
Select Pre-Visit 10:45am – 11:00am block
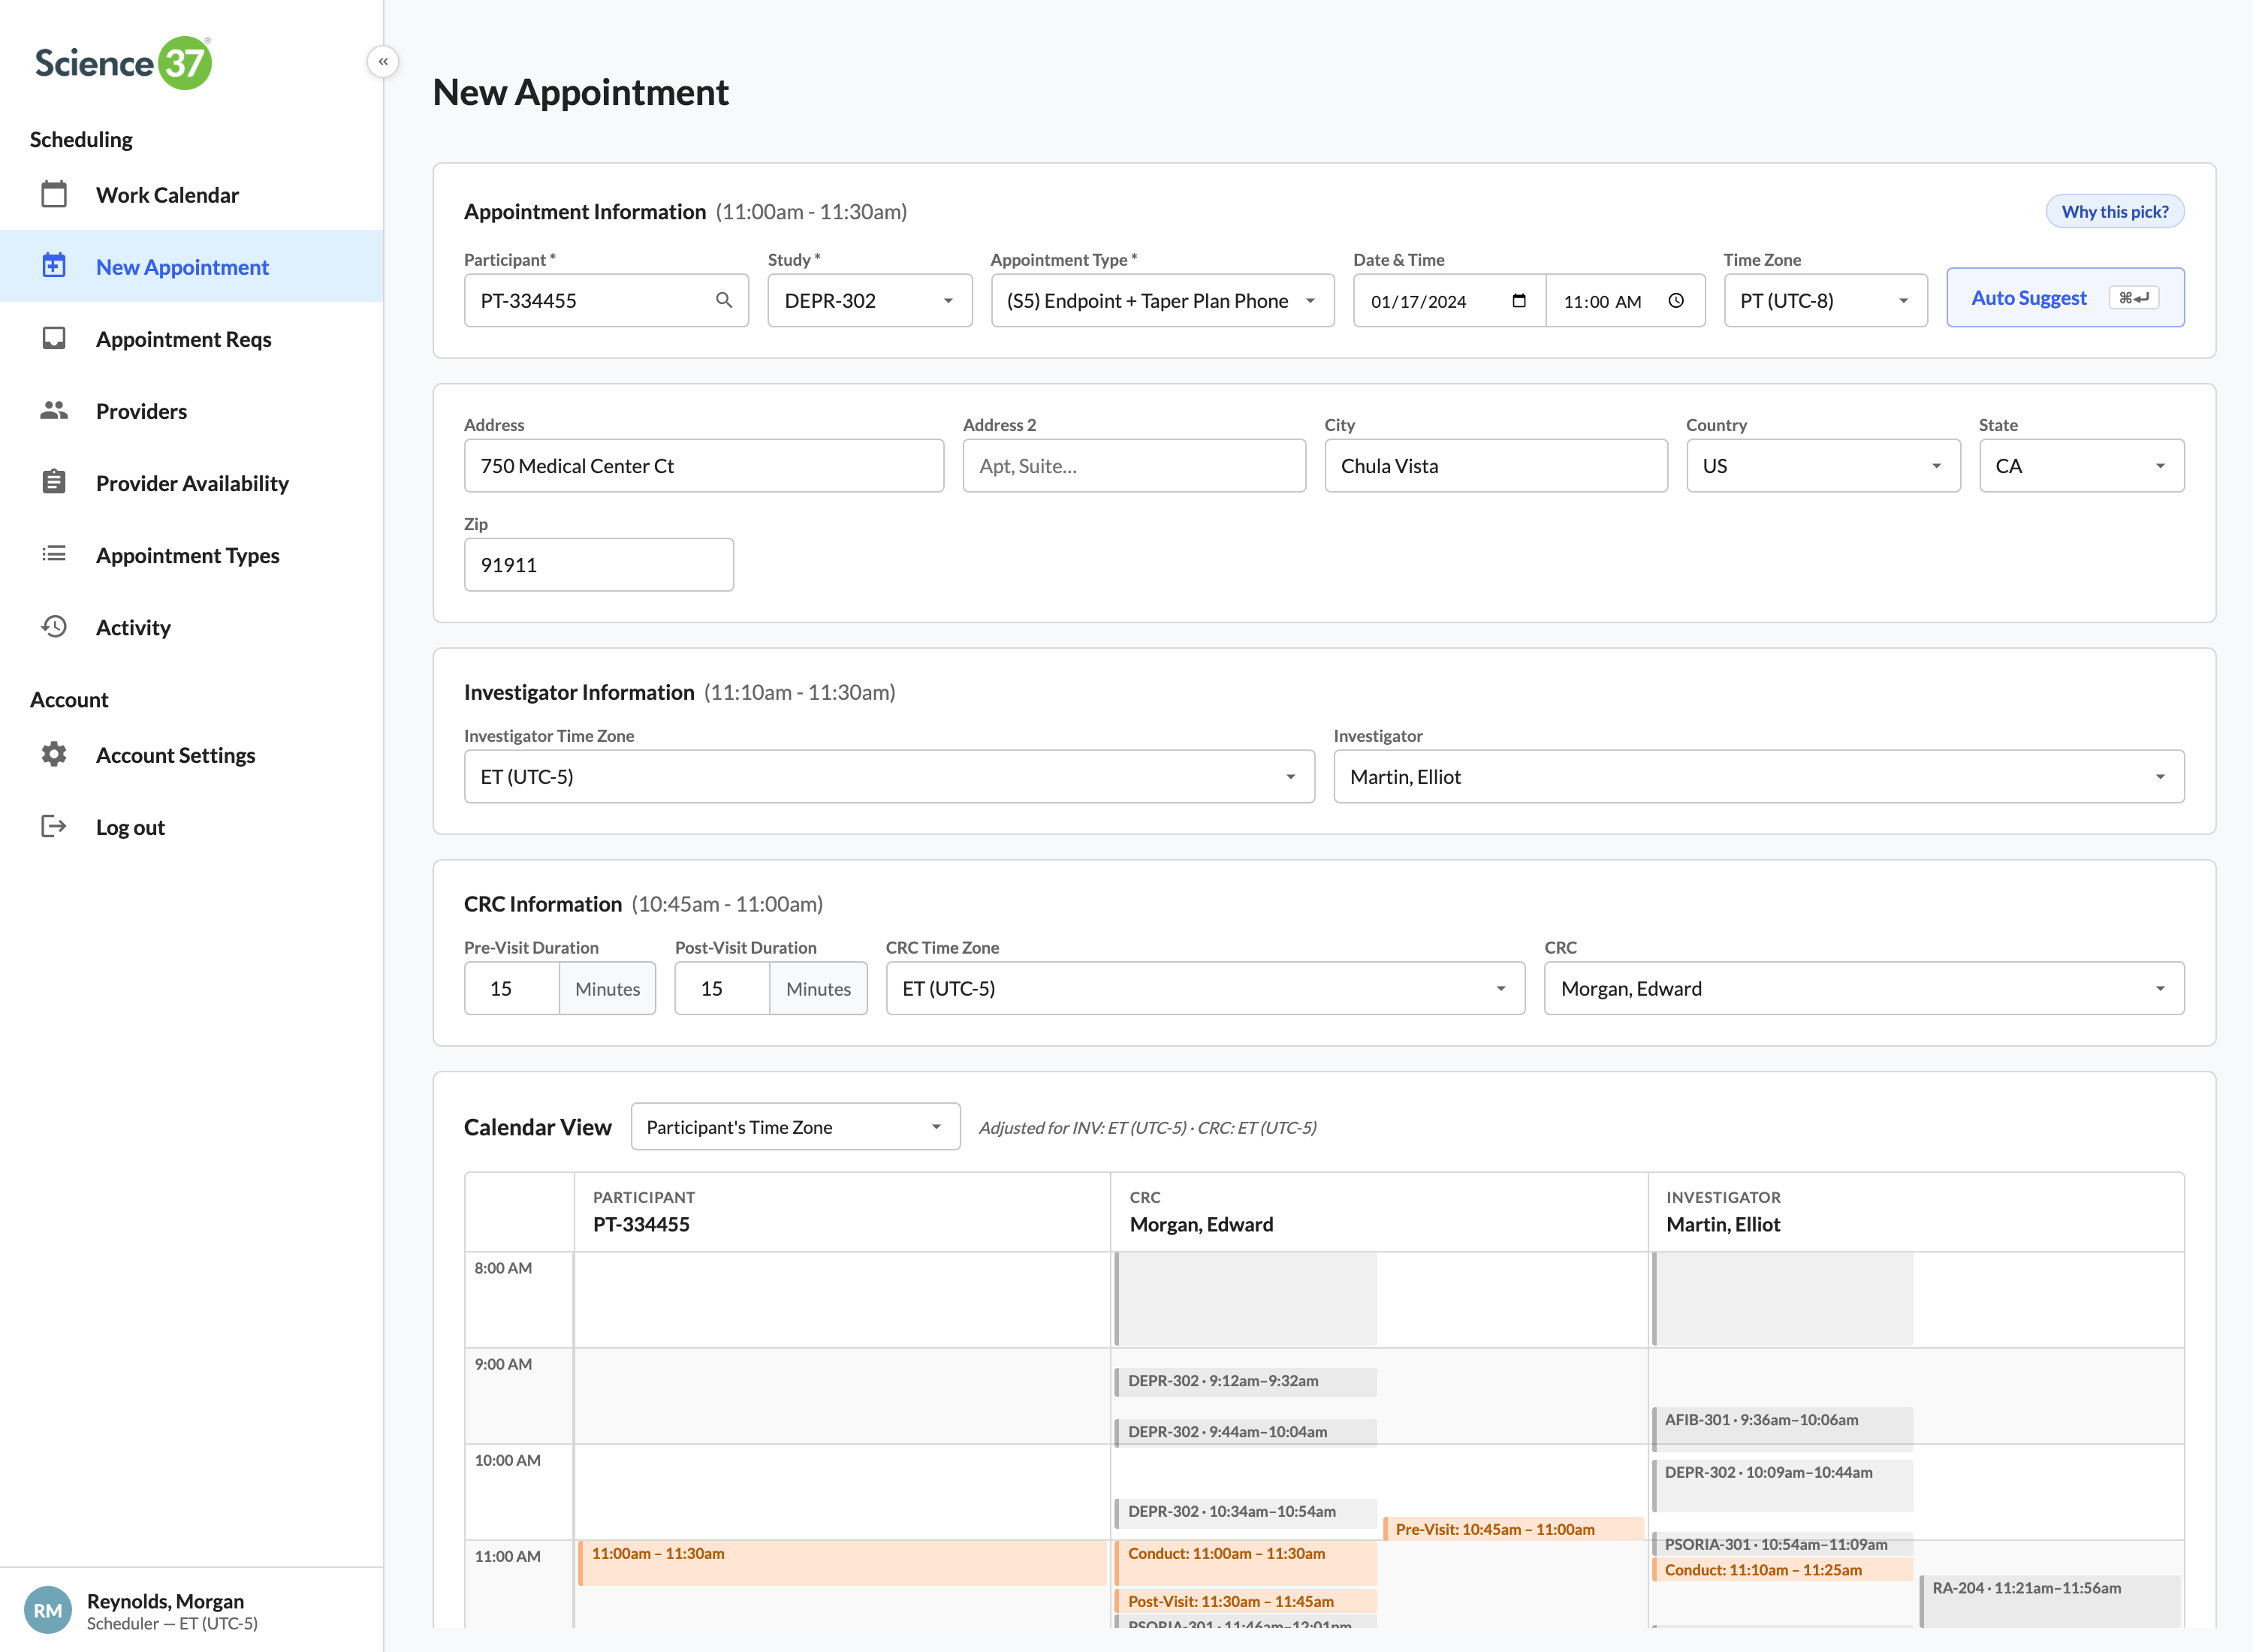1514,1528
